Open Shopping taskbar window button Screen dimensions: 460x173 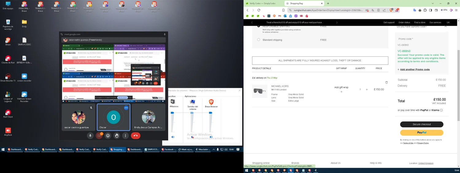click(117, 149)
